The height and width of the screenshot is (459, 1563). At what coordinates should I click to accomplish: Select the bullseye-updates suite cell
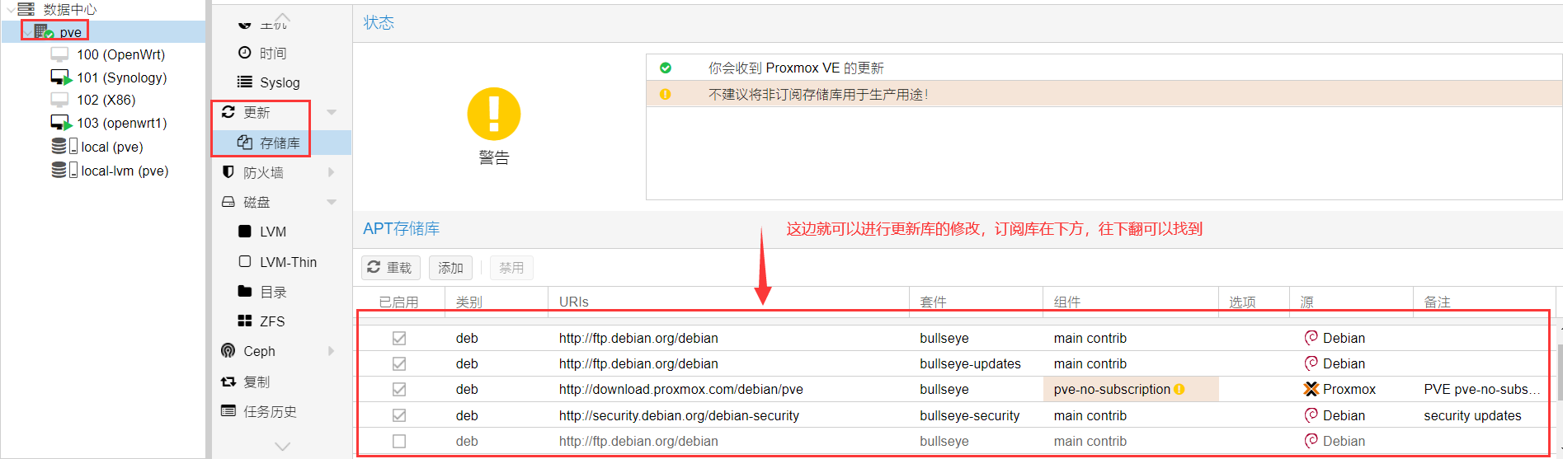tap(976, 363)
